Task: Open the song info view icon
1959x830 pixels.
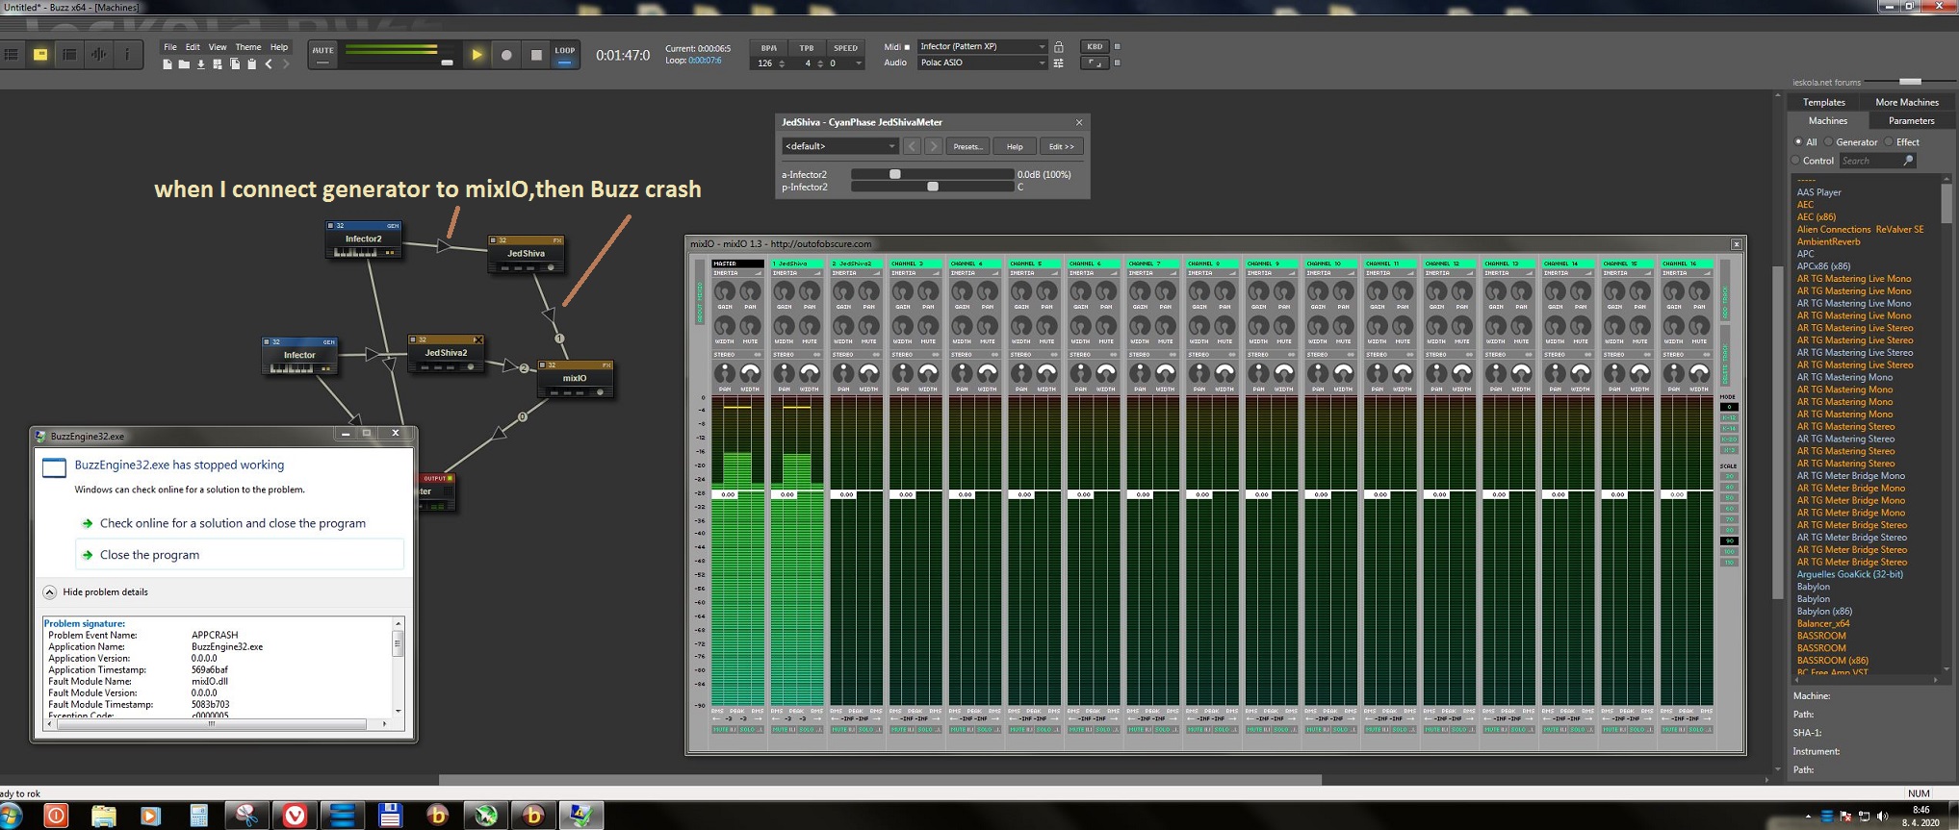Action: point(126,55)
